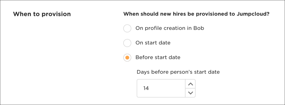The height and width of the screenshot is (105, 285).
Task: Click the empty area right of 14
Action: pyautogui.click(x=167, y=88)
